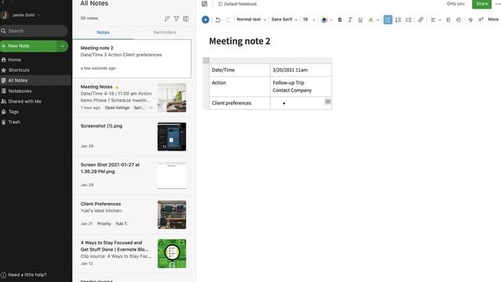The image size is (501, 282).
Task: Switch to the Reminders tab
Action: 164,32
